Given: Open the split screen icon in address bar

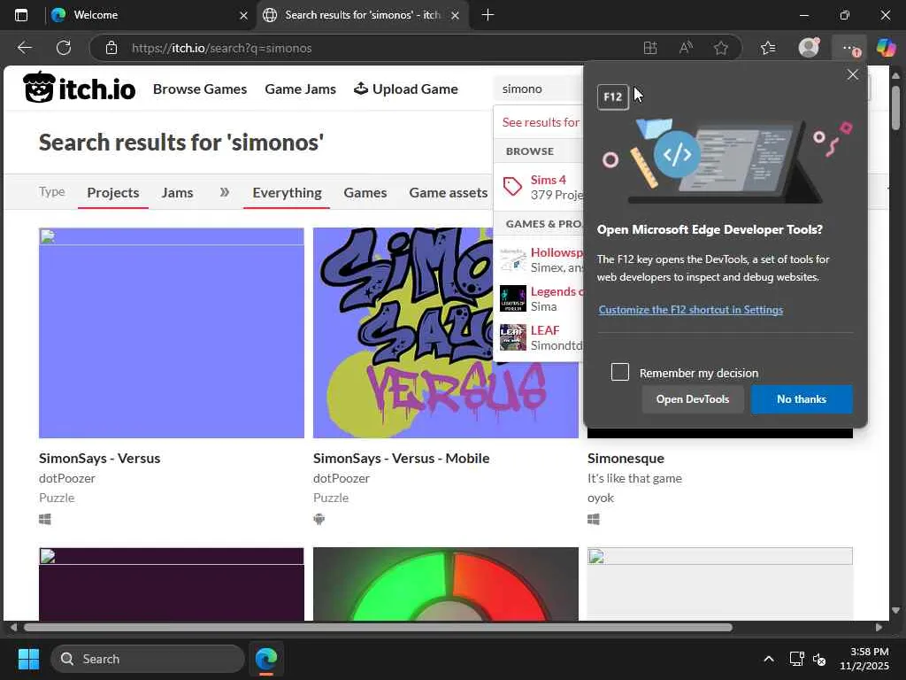Looking at the screenshot, I should click(650, 48).
